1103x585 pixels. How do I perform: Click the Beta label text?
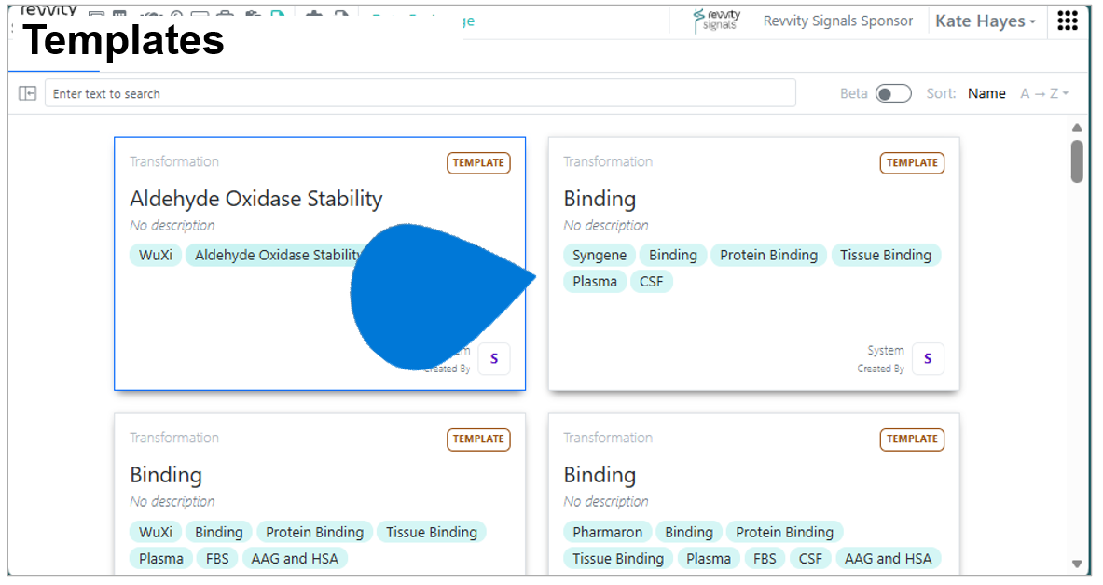(x=853, y=93)
